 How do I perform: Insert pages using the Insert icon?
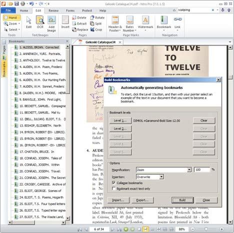65,22
